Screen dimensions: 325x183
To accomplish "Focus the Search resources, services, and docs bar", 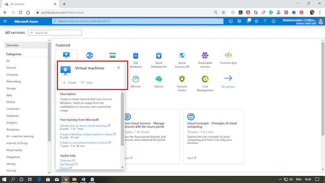I will point(138,21).
